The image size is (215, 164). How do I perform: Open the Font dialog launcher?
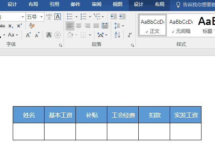[60, 46]
